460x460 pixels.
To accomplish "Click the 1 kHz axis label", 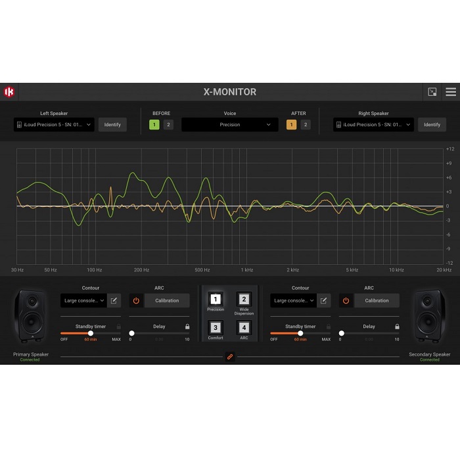I will point(246,270).
